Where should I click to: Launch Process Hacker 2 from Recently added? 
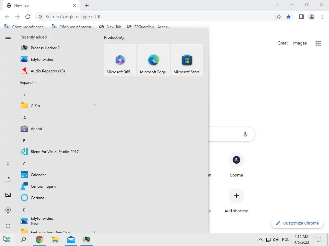(x=58, y=48)
